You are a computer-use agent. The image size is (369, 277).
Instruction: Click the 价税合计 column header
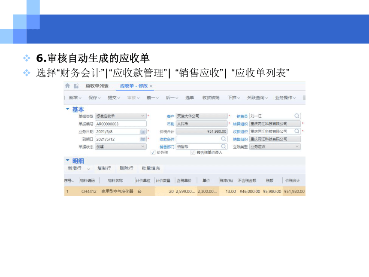(x=293, y=180)
